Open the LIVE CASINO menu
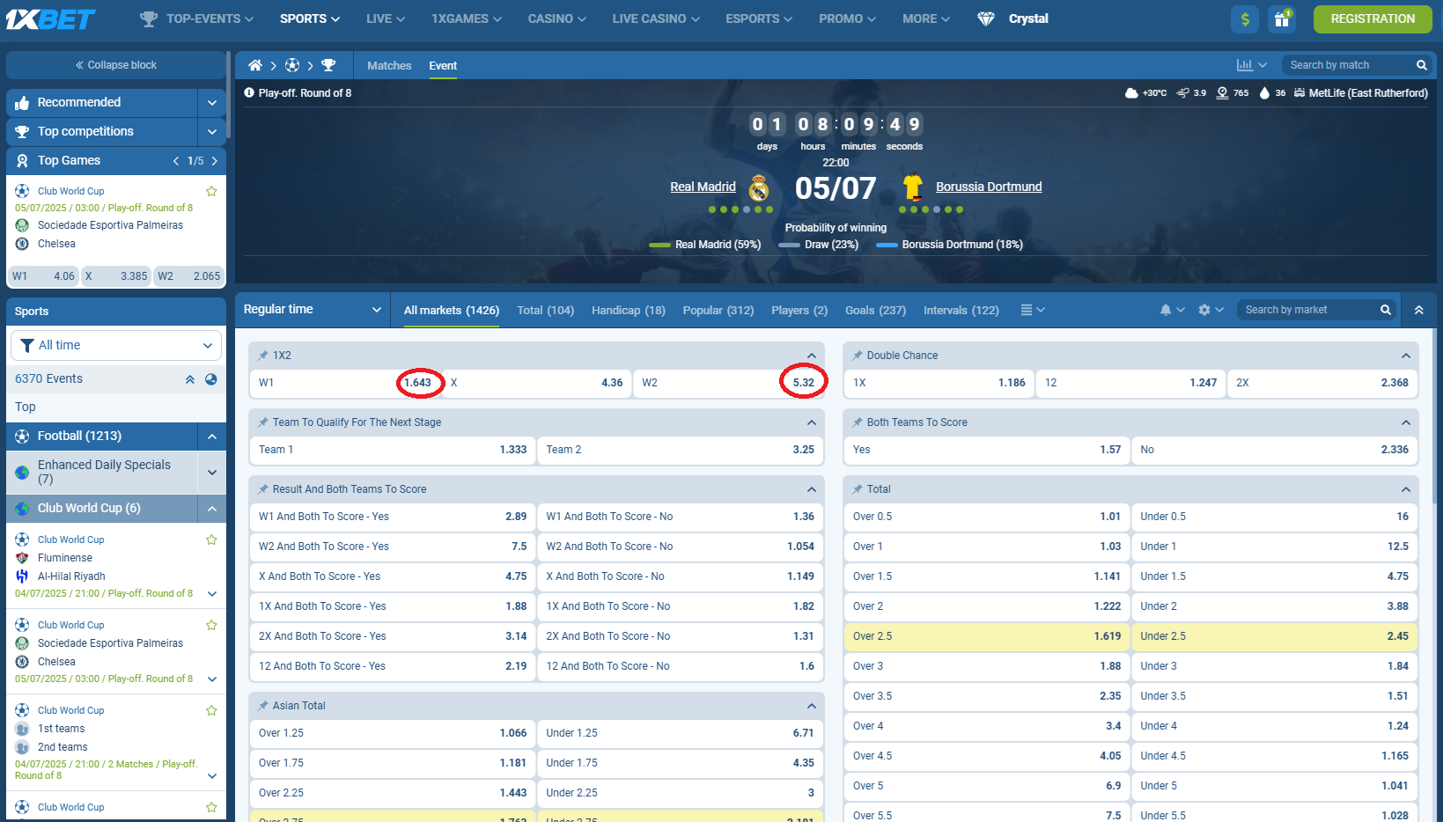 pos(656,18)
